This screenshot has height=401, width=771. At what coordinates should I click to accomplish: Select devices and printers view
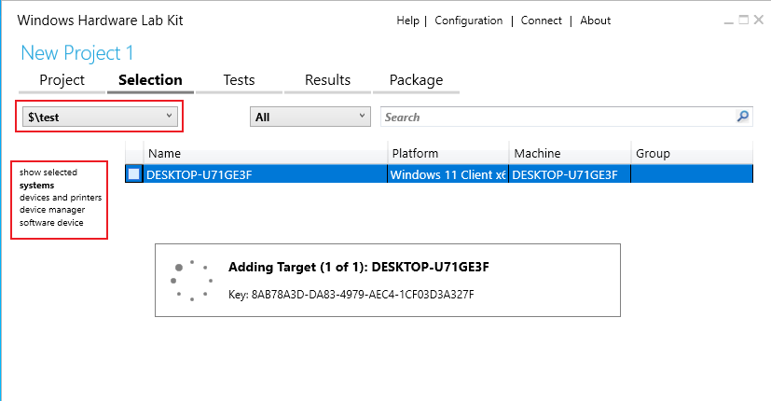[61, 198]
